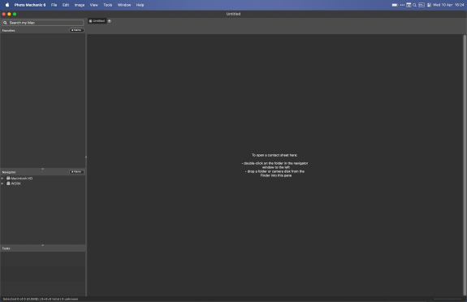Select the WORK drive icon
The height and width of the screenshot is (302, 467).
(8, 183)
